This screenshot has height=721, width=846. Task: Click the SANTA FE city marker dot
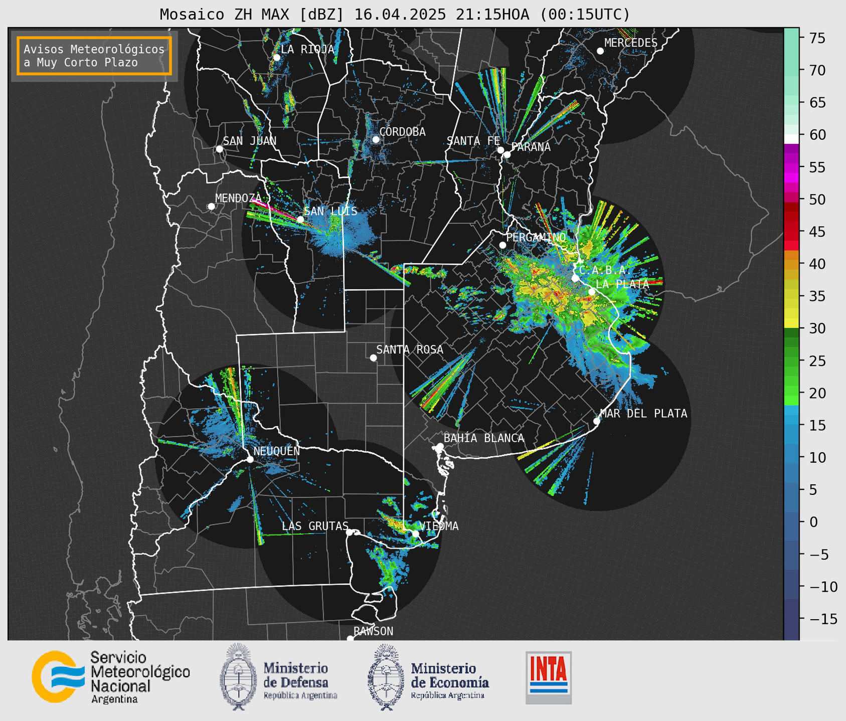[500, 150]
